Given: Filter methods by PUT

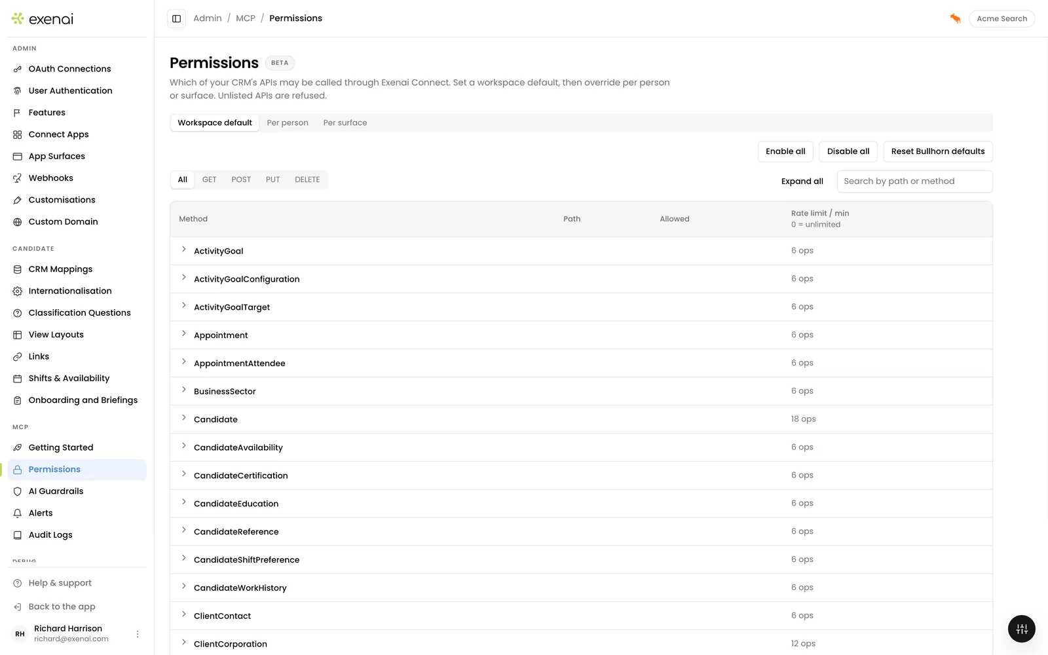Looking at the screenshot, I should 272,179.
